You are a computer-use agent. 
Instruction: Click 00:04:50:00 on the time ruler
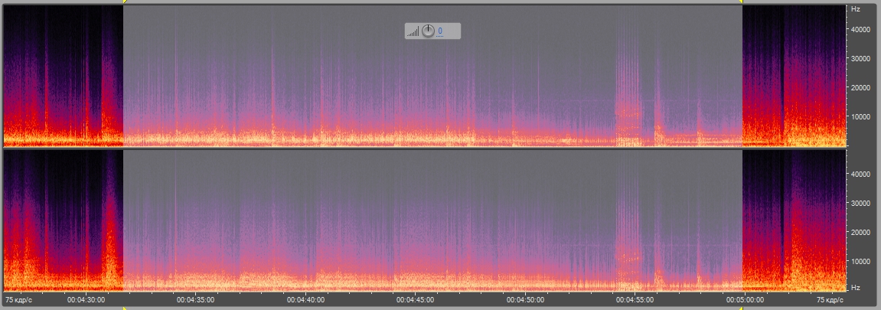525,300
